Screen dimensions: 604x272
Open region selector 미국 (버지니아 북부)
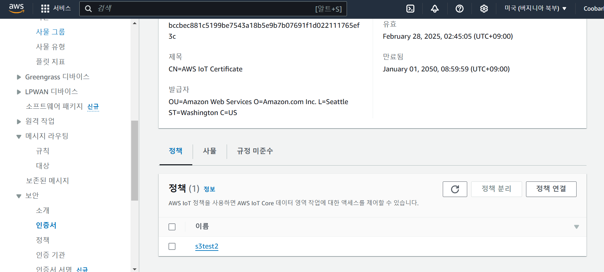pyautogui.click(x=535, y=8)
